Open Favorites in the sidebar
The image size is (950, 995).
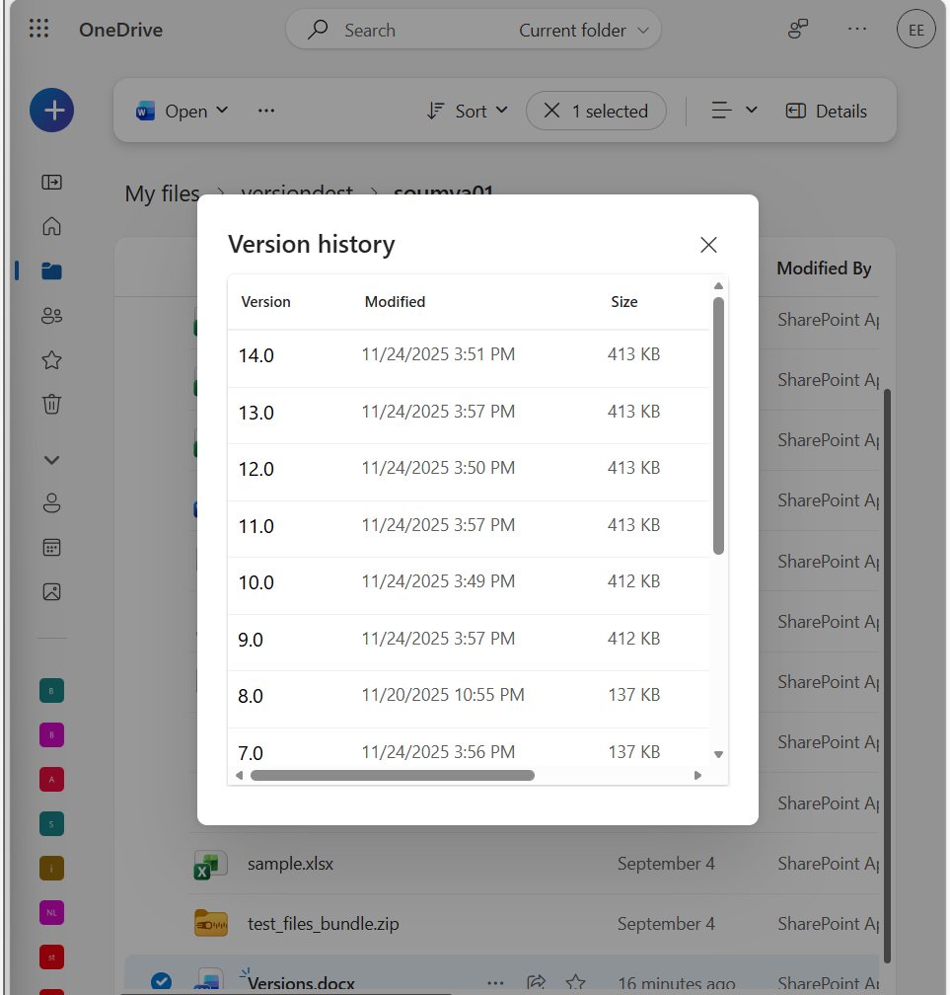point(50,359)
